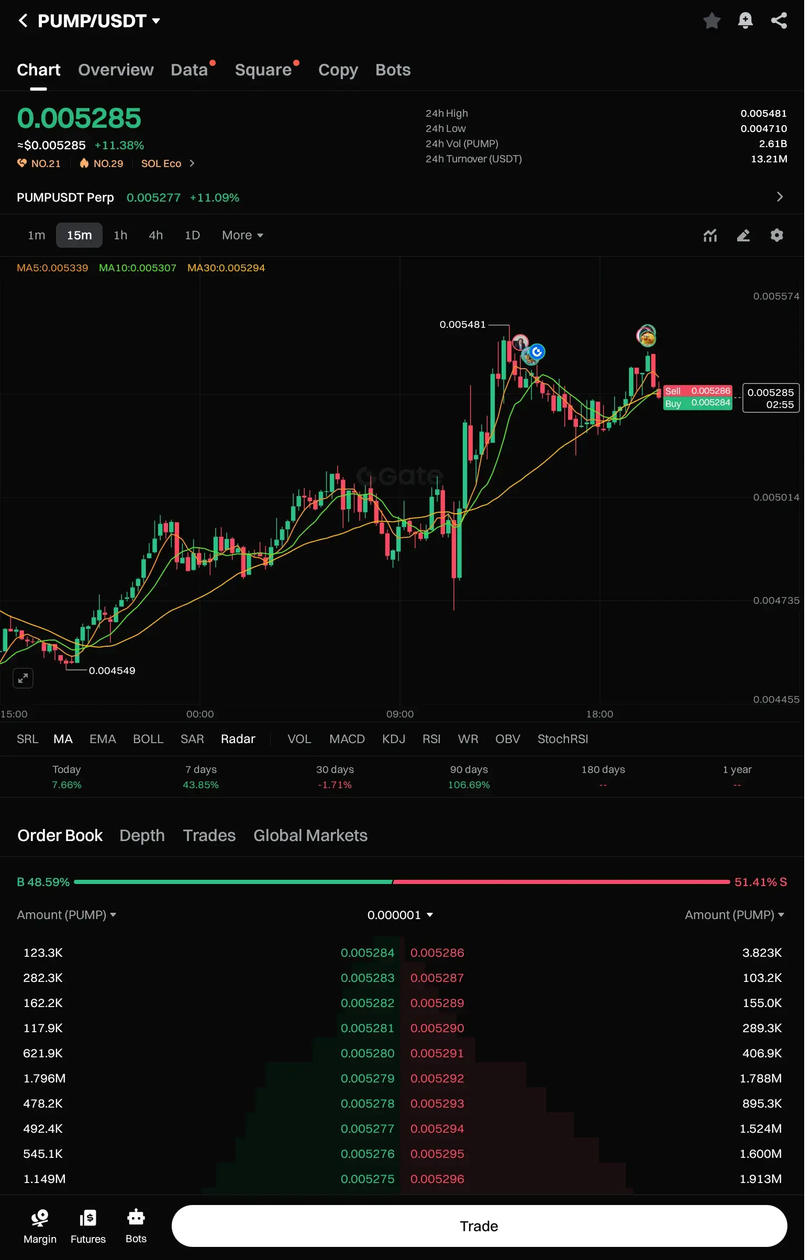Toggle the Radar overlay
The height and width of the screenshot is (1260, 812).
238,739
